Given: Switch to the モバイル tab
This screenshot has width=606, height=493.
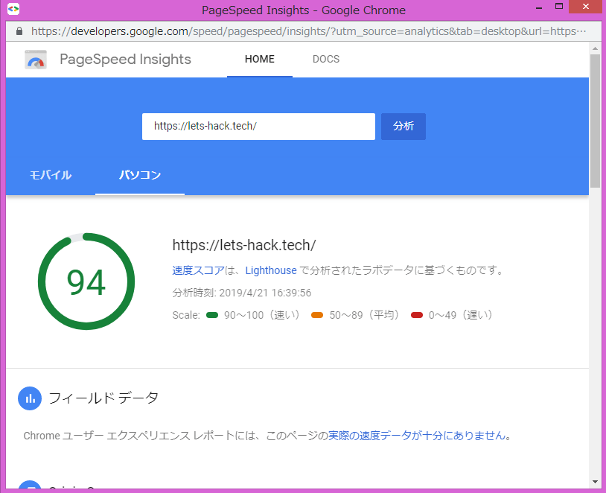Looking at the screenshot, I should tap(51, 175).
